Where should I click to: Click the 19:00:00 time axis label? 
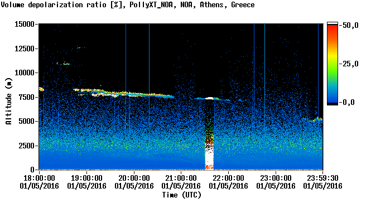86,178
